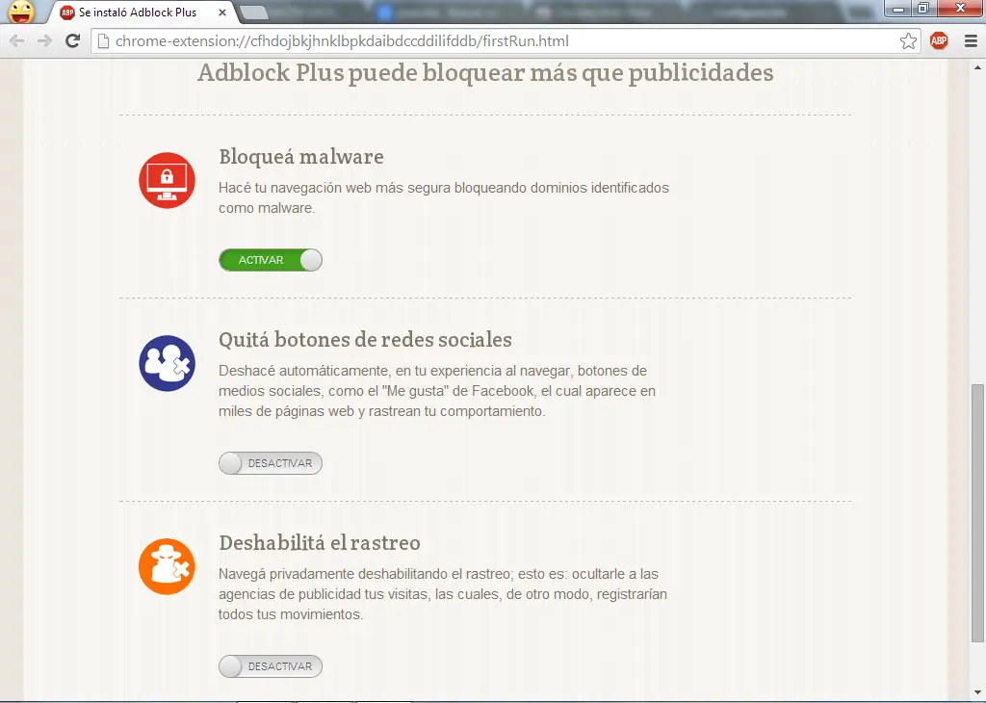Click the vertical scrollbar thumb

977,513
